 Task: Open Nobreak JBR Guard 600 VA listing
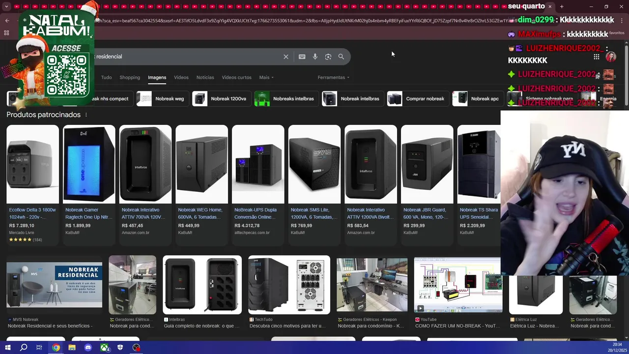point(427,185)
